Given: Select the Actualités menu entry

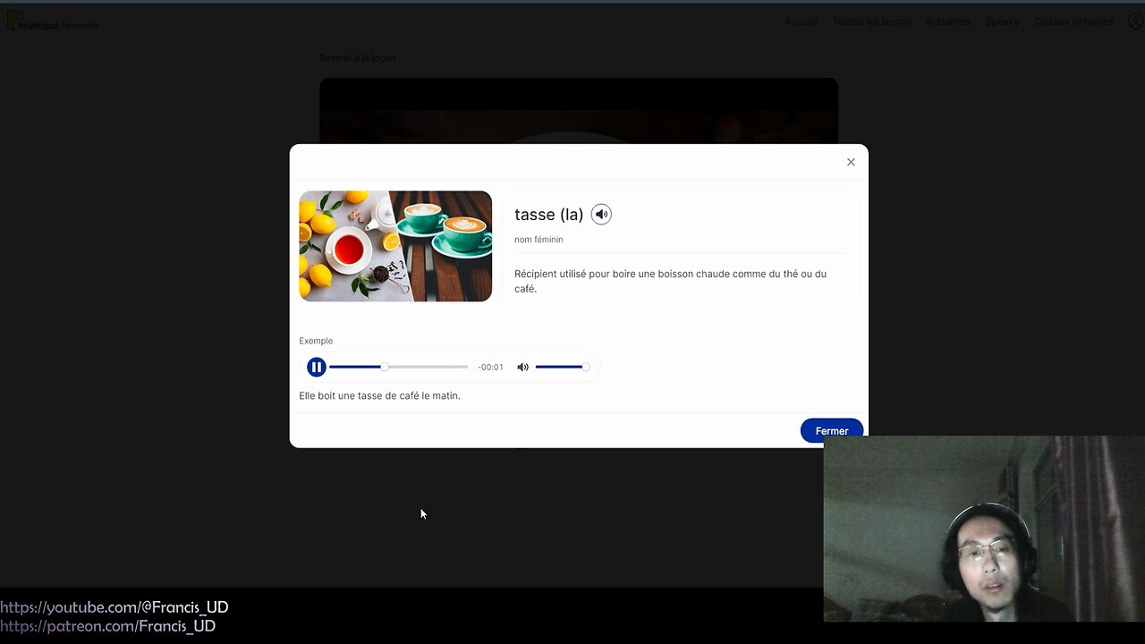Looking at the screenshot, I should 948,21.
